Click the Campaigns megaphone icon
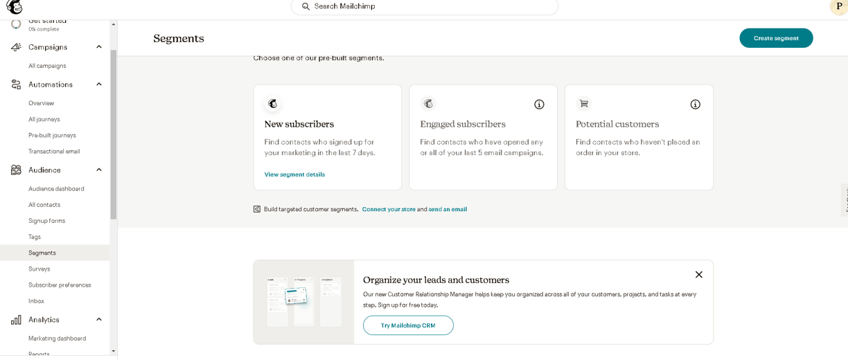The image size is (848, 360). coord(16,47)
